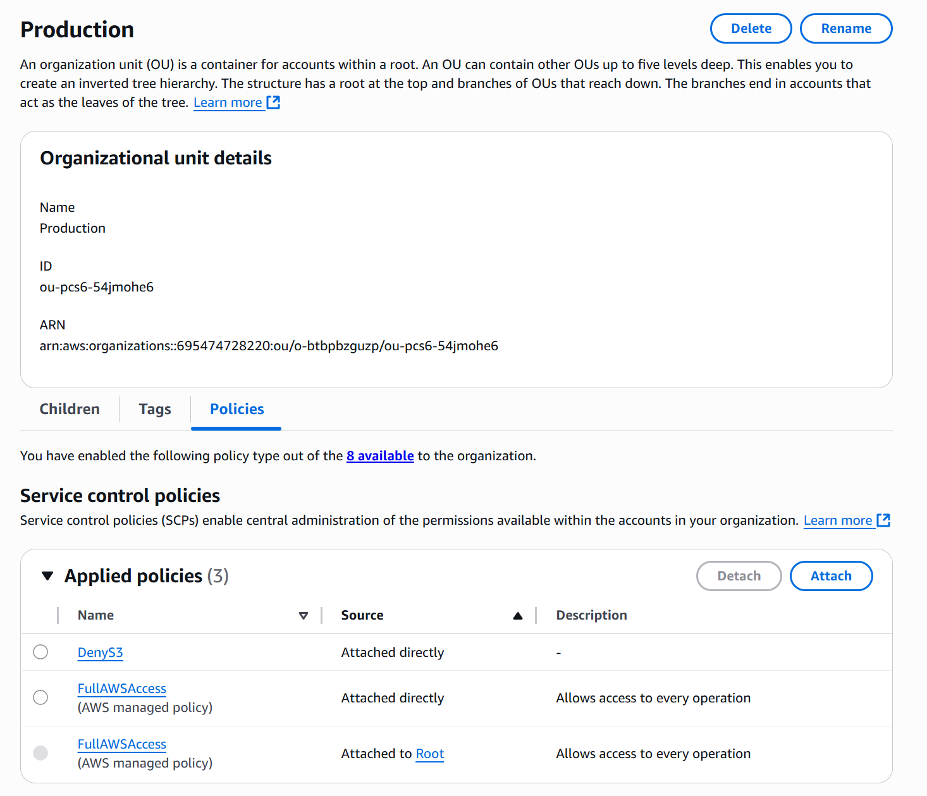
Task: Click the Rename button
Action: pyautogui.click(x=845, y=28)
